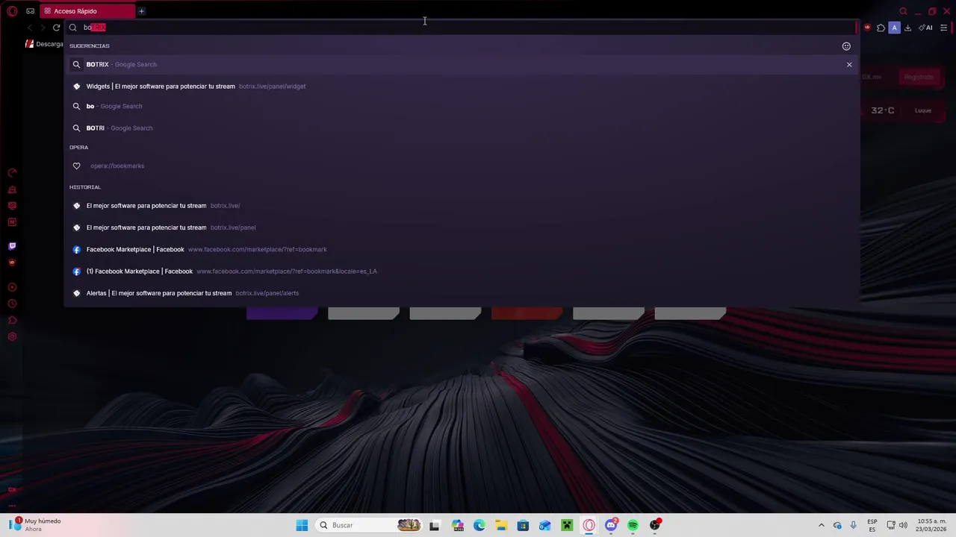
Task: Open history entry botrix.live/panel
Action: click(462, 227)
